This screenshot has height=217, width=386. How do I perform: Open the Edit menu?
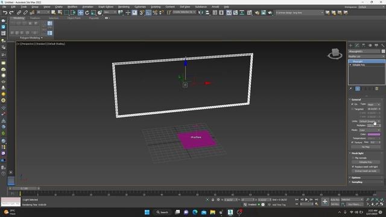coord(13,7)
